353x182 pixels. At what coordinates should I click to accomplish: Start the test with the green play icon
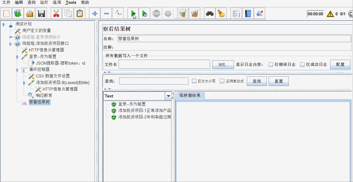pos(133,13)
